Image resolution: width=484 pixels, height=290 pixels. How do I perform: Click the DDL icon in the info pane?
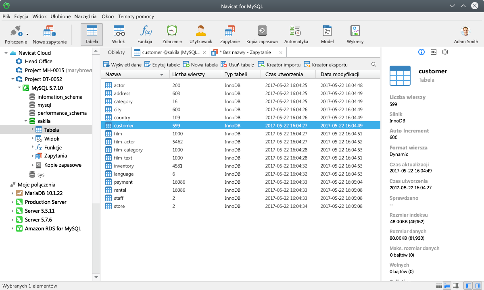pos(433,52)
